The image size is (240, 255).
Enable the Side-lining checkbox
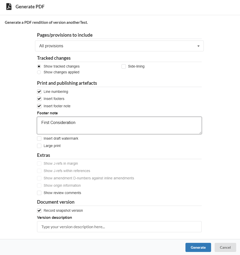124,66
